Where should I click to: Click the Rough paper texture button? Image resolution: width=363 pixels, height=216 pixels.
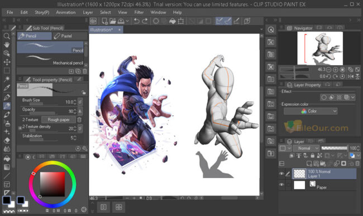tap(59, 120)
